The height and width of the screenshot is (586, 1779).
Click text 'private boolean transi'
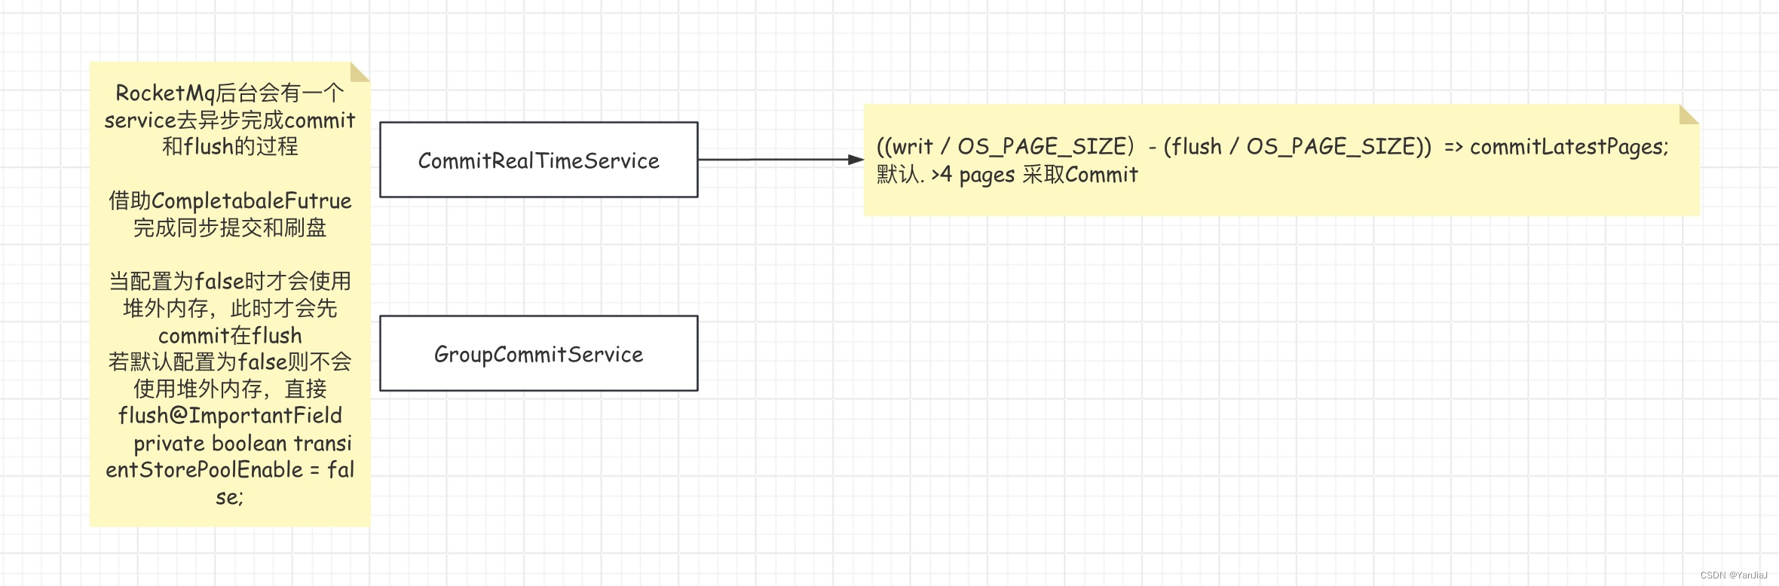pos(243,443)
